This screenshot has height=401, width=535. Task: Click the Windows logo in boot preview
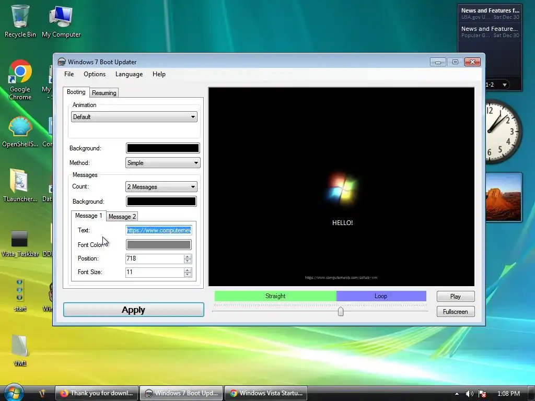point(342,188)
